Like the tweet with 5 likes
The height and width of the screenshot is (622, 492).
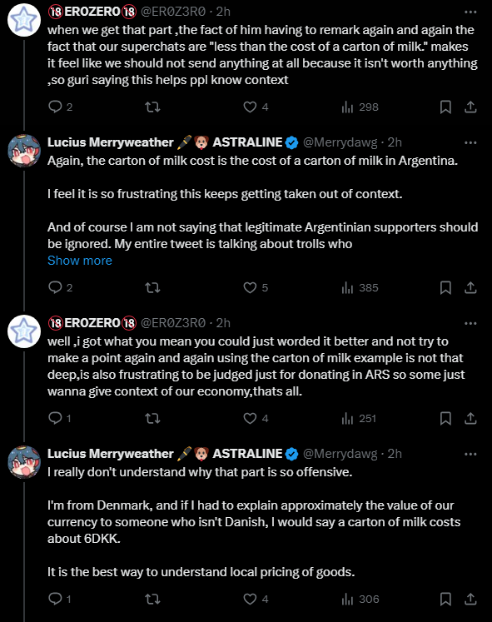coord(256,287)
